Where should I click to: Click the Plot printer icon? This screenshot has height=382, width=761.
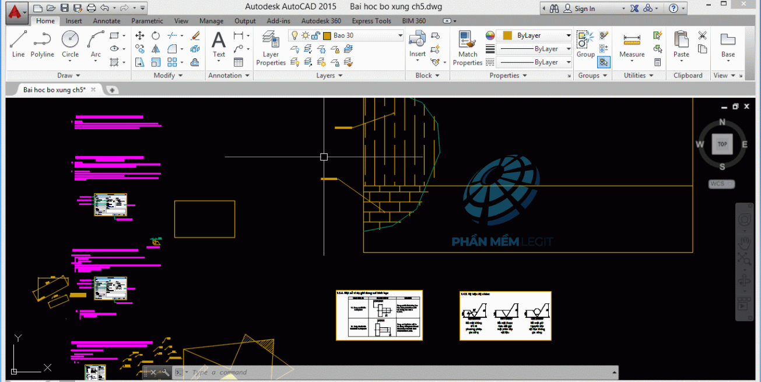[91, 8]
